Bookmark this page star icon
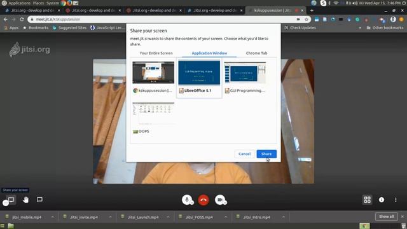 point(307,19)
